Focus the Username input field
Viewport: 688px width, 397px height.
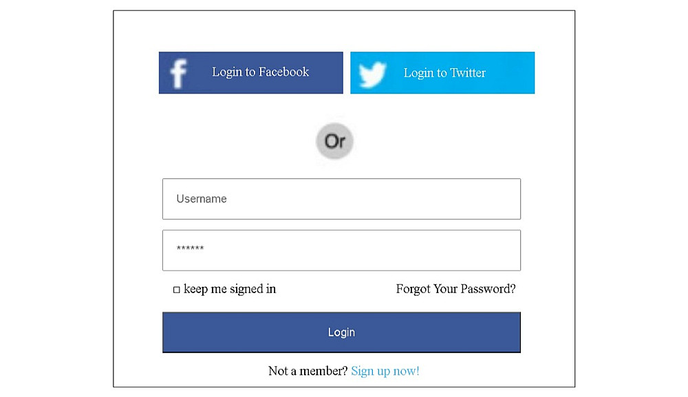click(341, 199)
